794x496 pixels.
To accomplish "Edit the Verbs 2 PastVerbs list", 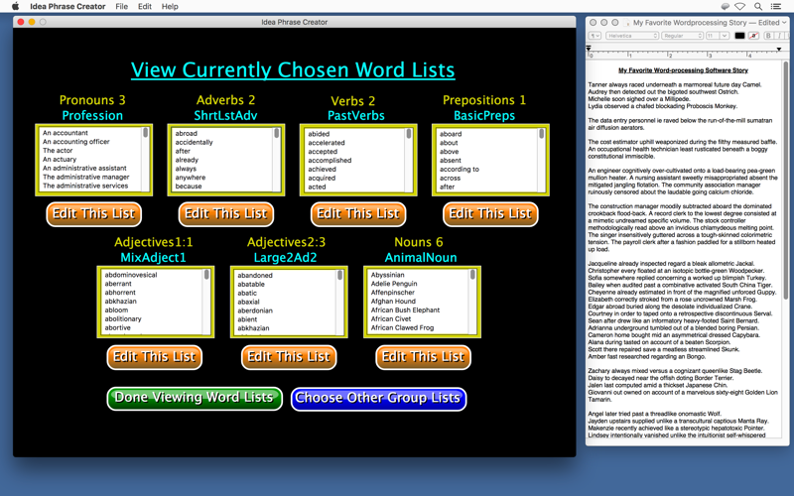I will (358, 214).
